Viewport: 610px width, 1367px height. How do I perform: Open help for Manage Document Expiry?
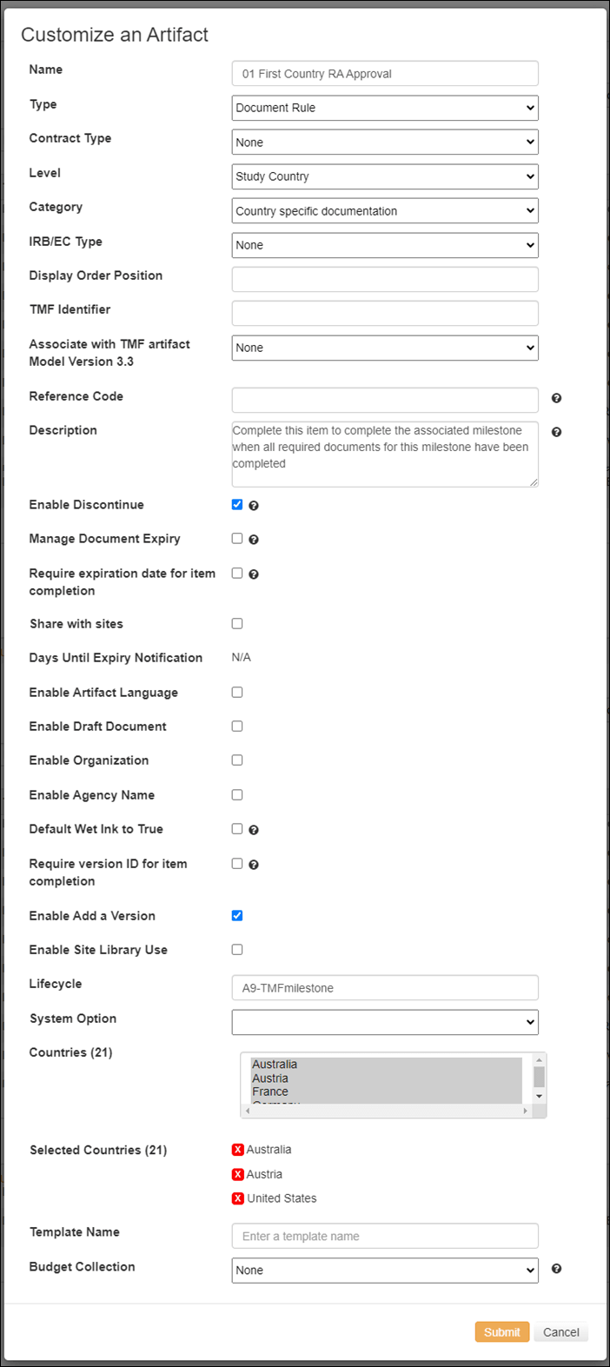point(253,539)
